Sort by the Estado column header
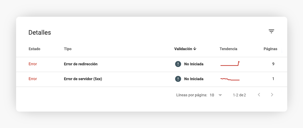 [x=34, y=49]
